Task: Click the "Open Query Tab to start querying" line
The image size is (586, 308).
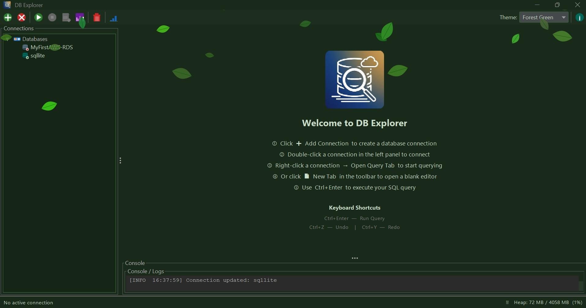Action: tap(355, 166)
